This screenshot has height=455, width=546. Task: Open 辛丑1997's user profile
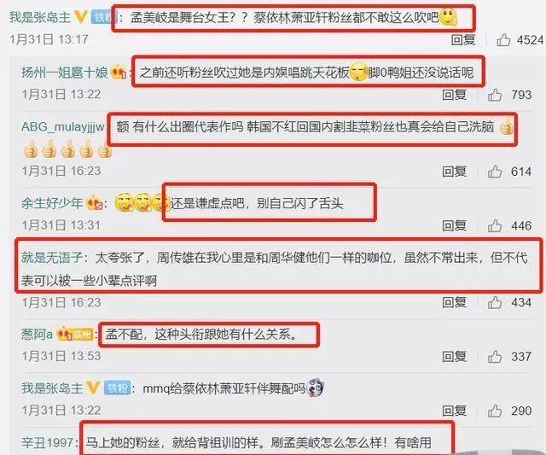click(48, 443)
